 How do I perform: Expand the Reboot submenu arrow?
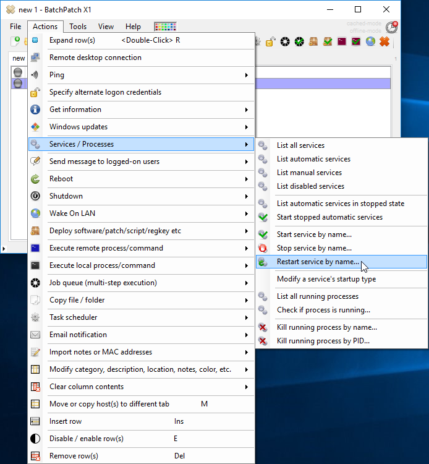click(246, 179)
